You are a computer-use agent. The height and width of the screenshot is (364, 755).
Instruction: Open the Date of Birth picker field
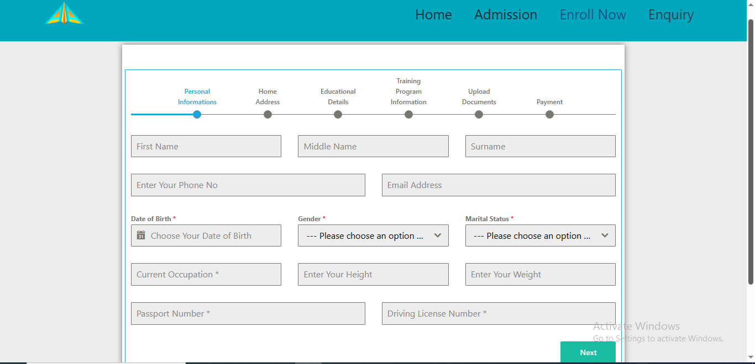[206, 235]
